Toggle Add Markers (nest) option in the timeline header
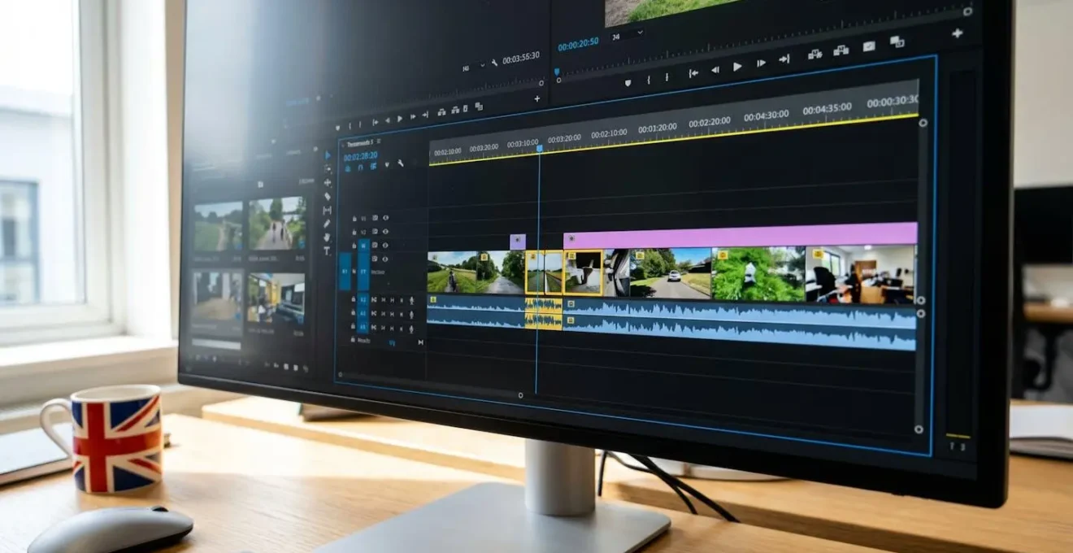The height and width of the screenshot is (553, 1073). (x=348, y=168)
